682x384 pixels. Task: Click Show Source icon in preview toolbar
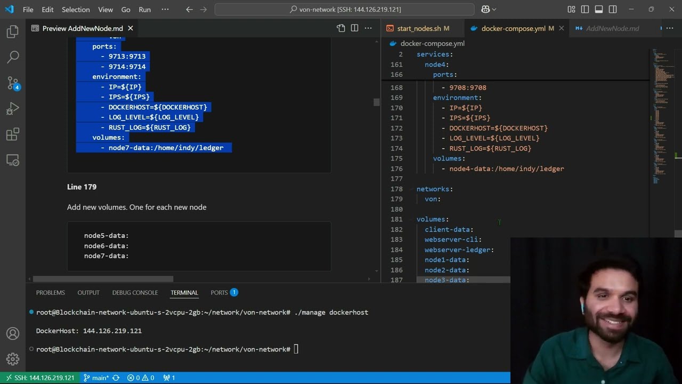[341, 28]
